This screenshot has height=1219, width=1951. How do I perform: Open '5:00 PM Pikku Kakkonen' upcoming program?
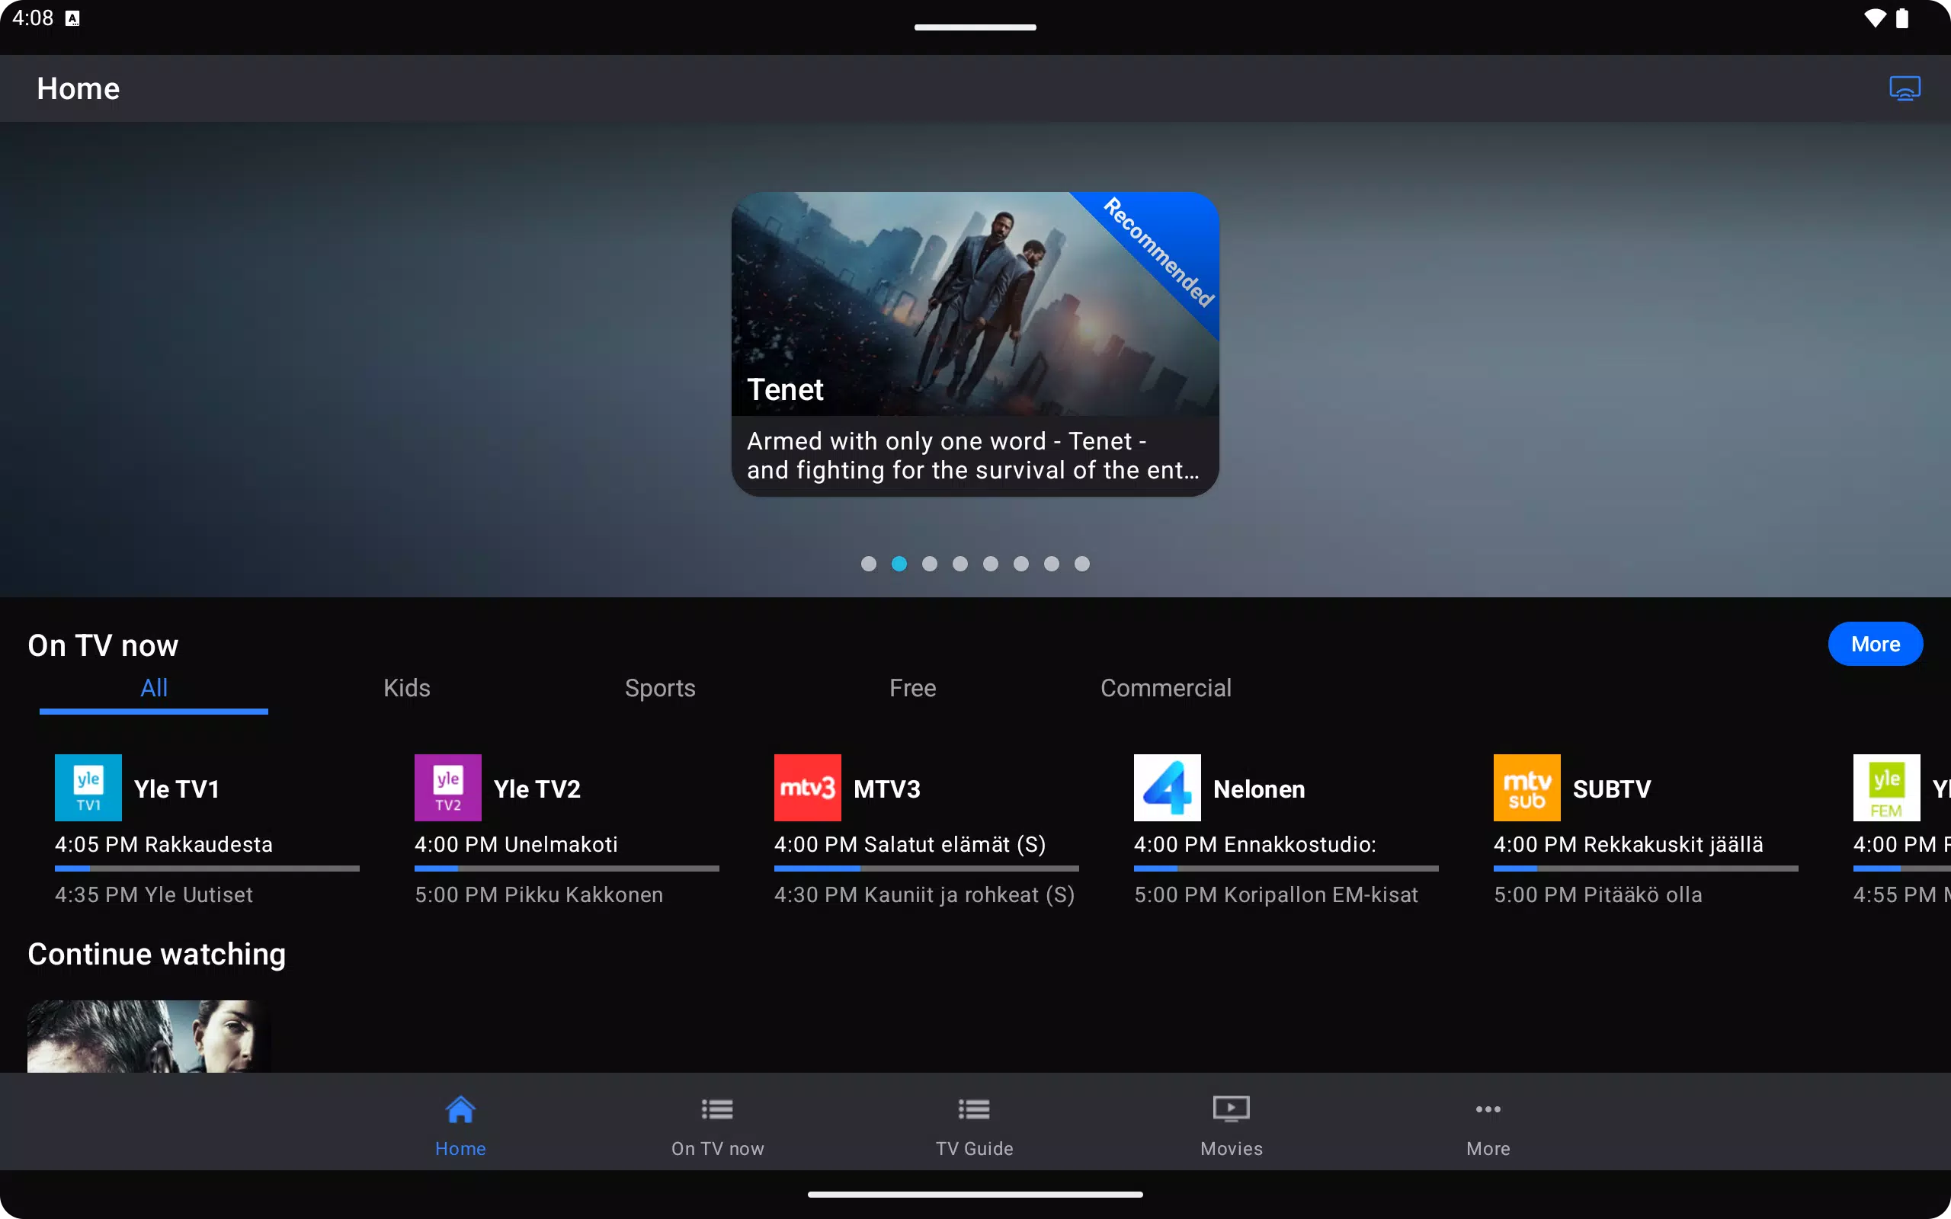[x=539, y=895]
